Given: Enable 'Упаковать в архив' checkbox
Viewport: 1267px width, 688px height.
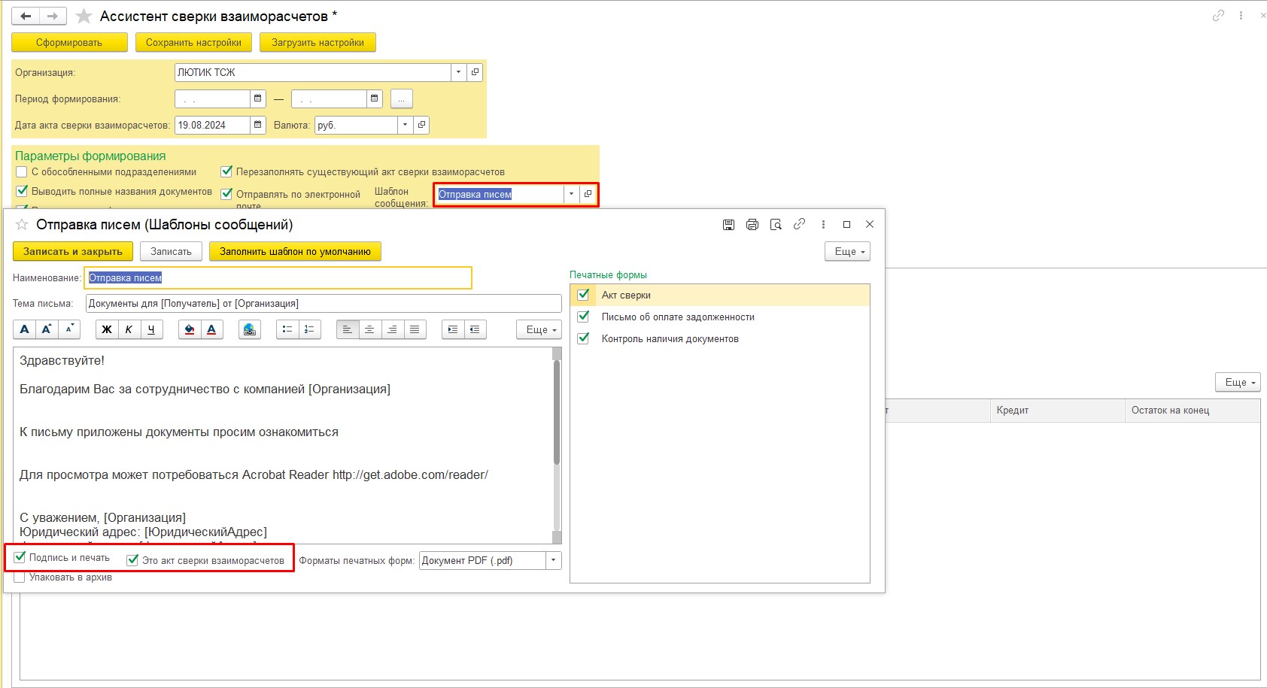Looking at the screenshot, I should tap(20, 577).
